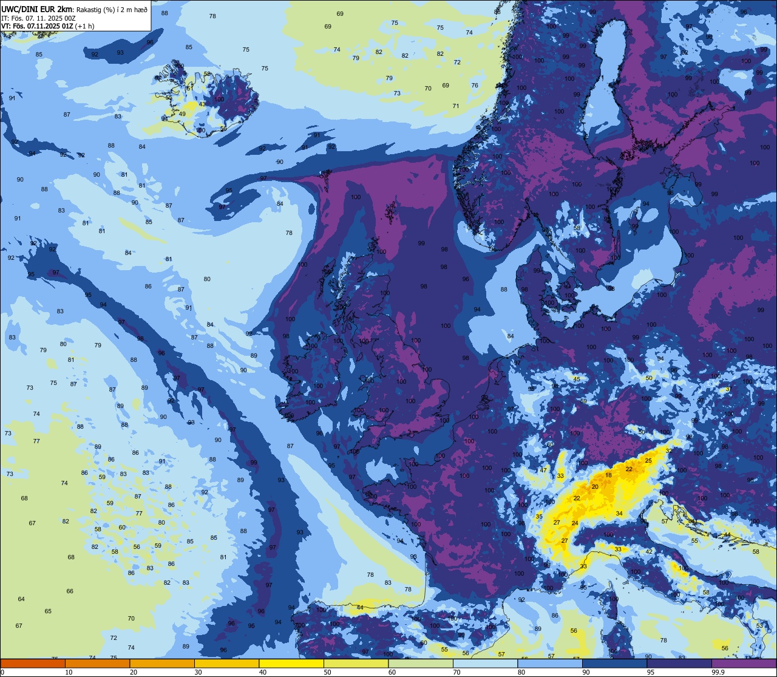Click the humidity value '24' in the yellow area

click(575, 523)
